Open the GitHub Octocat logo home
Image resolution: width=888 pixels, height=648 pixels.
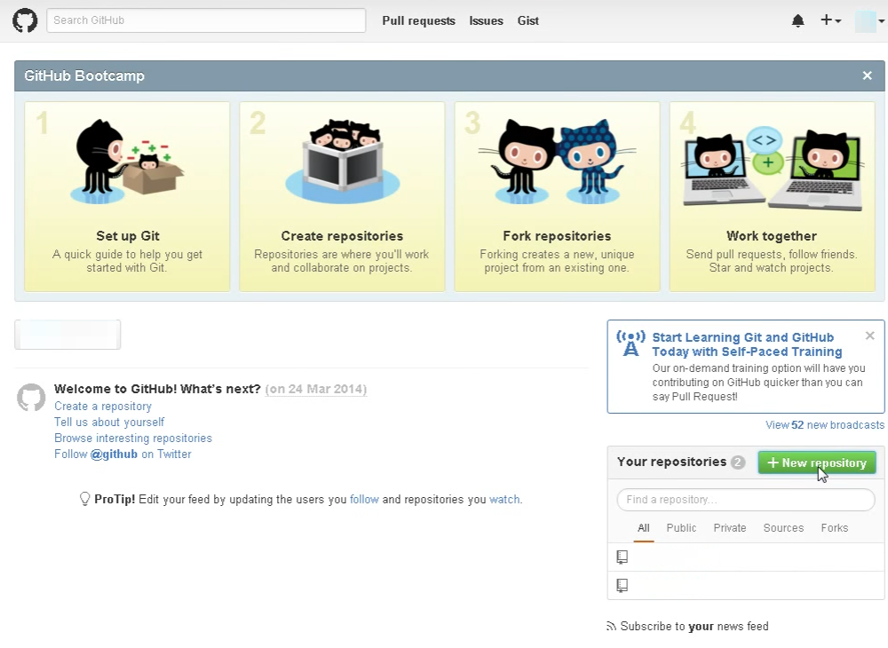click(25, 21)
